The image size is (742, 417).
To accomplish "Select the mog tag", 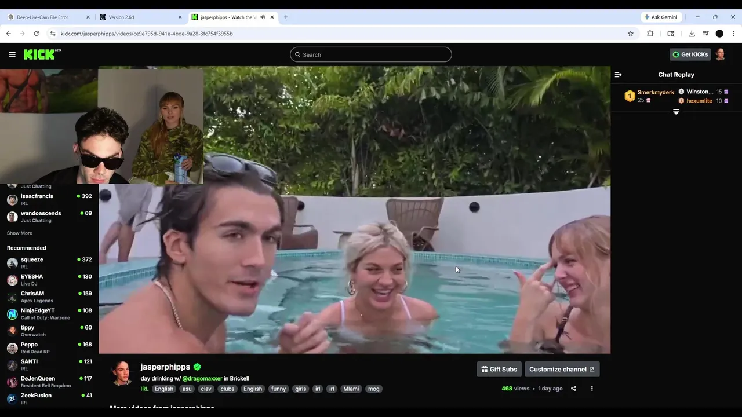I will [374, 389].
